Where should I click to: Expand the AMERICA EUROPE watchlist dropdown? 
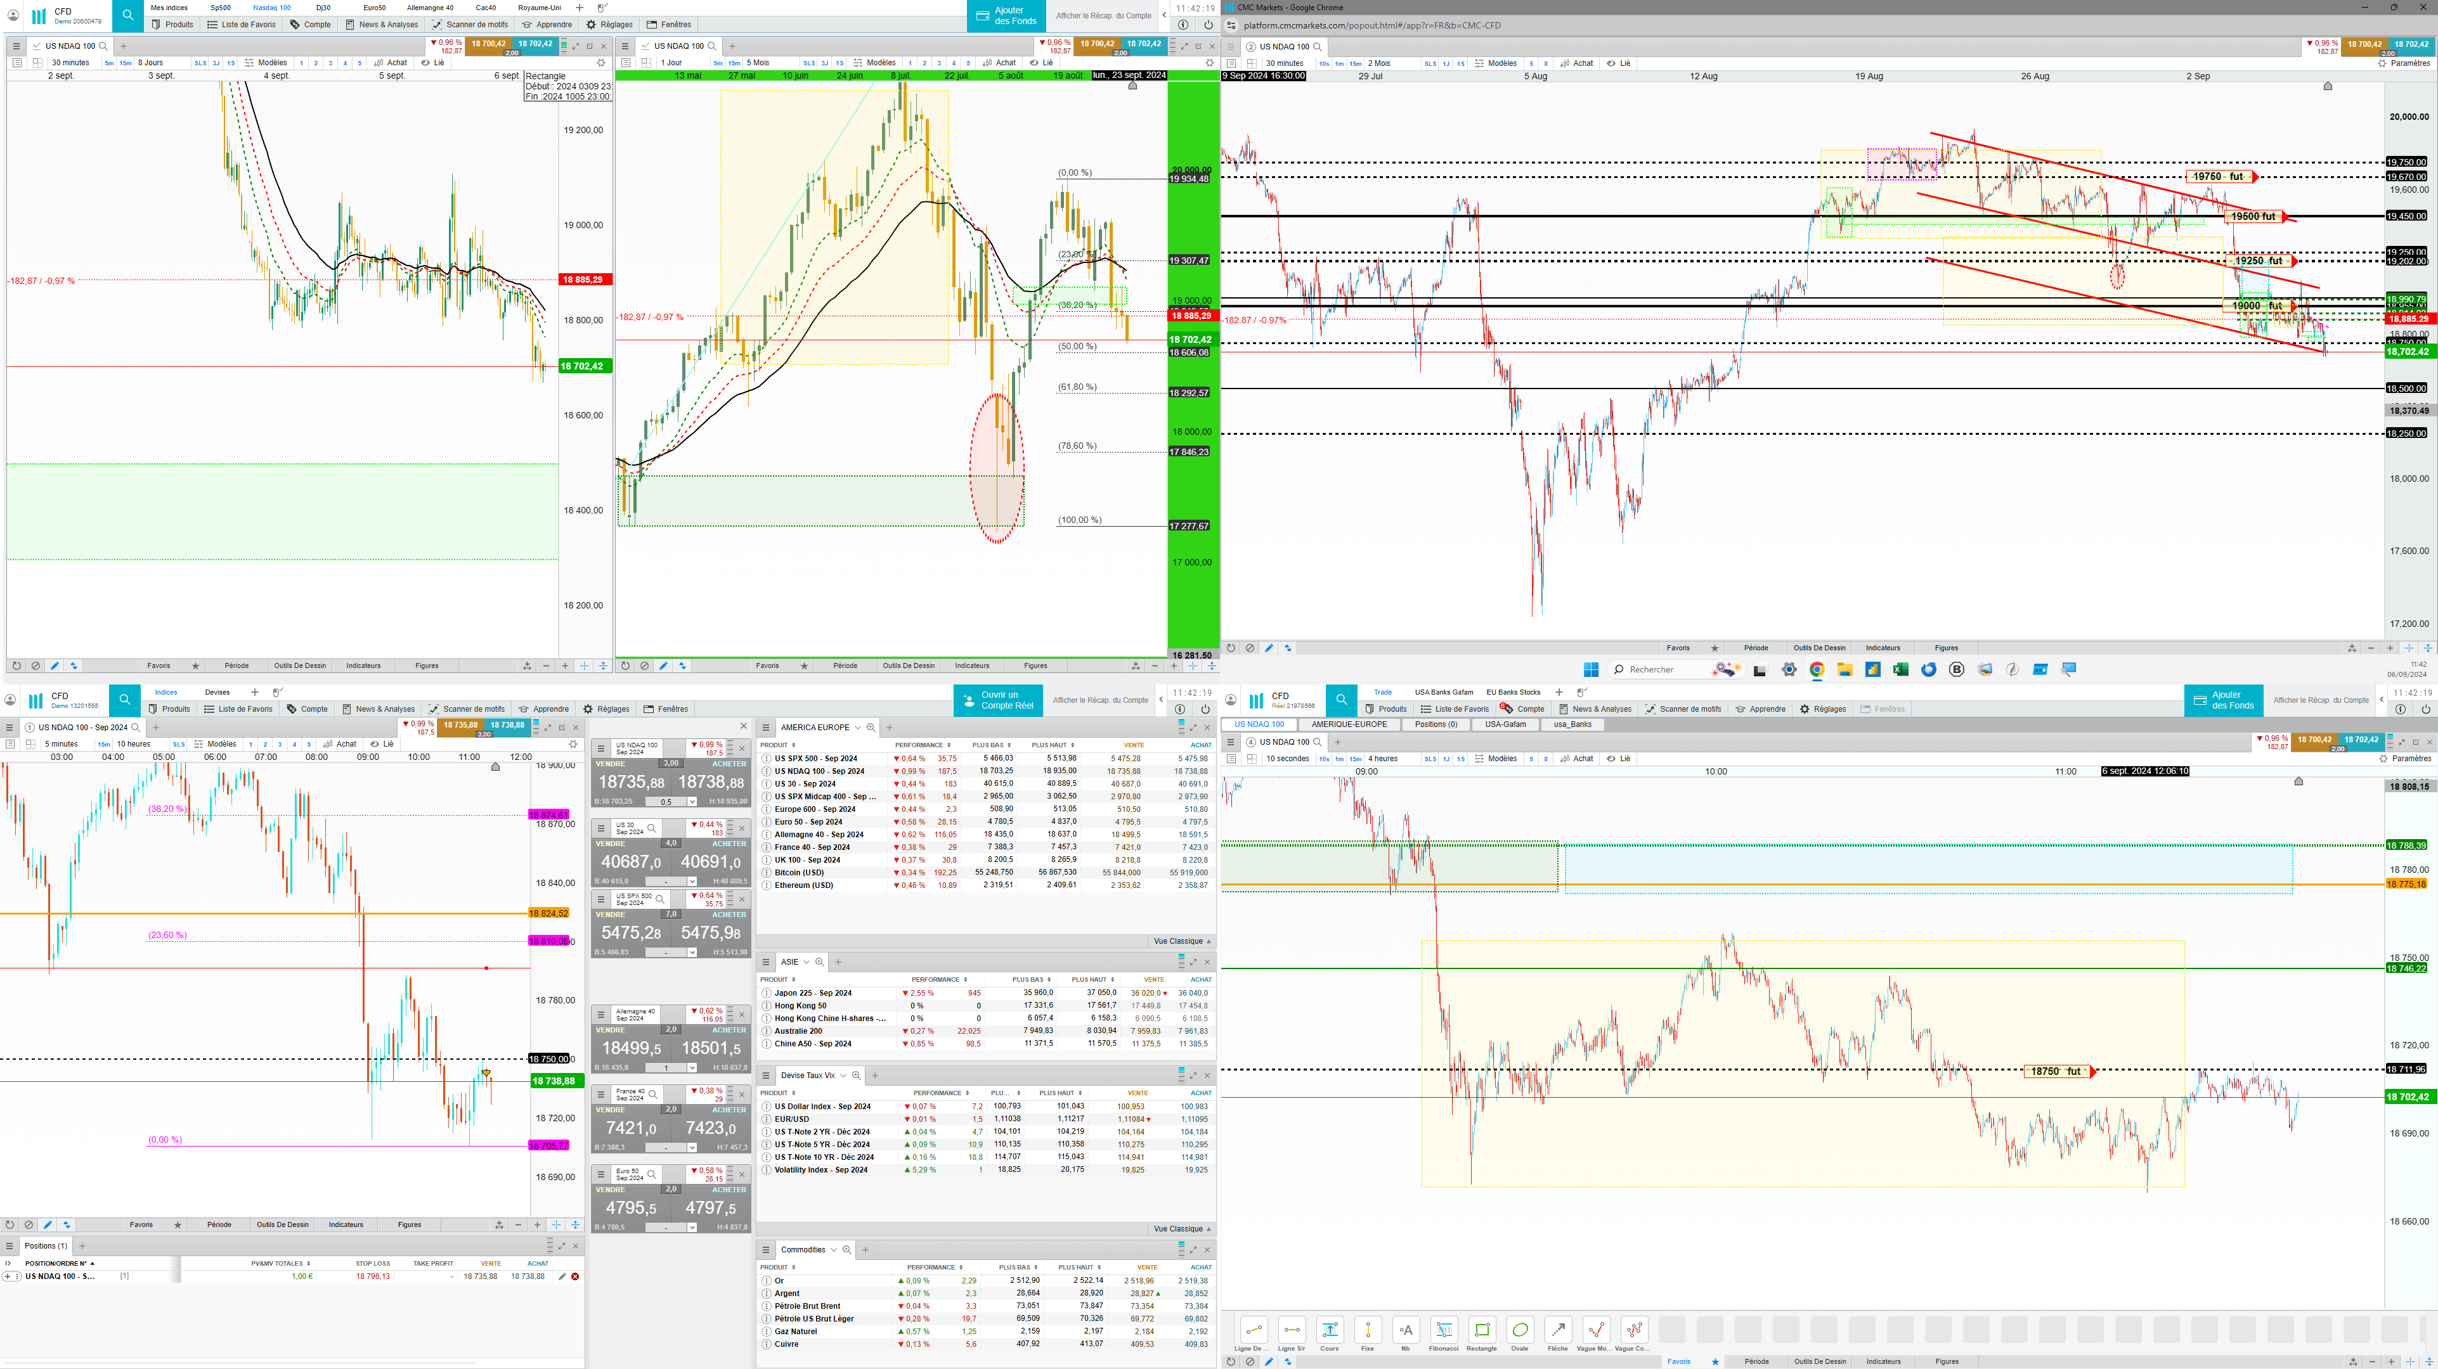point(857,728)
